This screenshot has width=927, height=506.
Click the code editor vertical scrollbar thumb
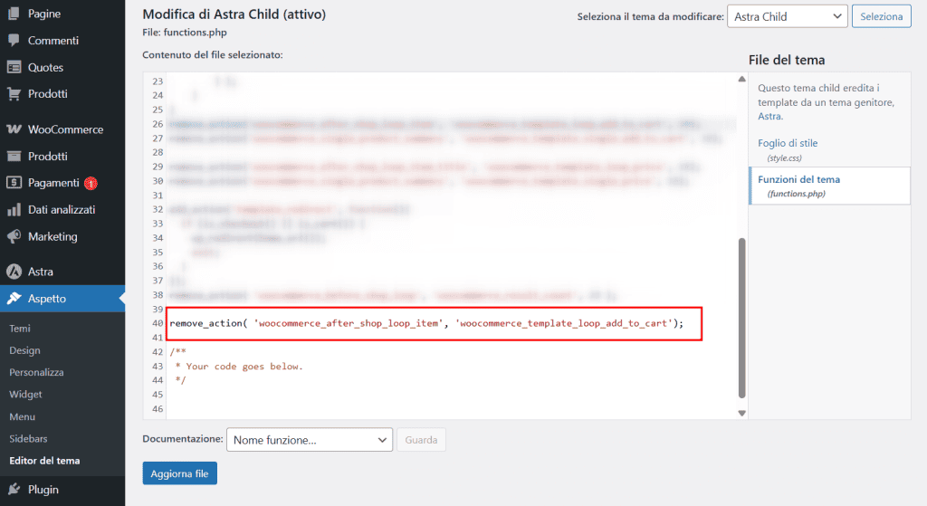[x=742, y=319]
